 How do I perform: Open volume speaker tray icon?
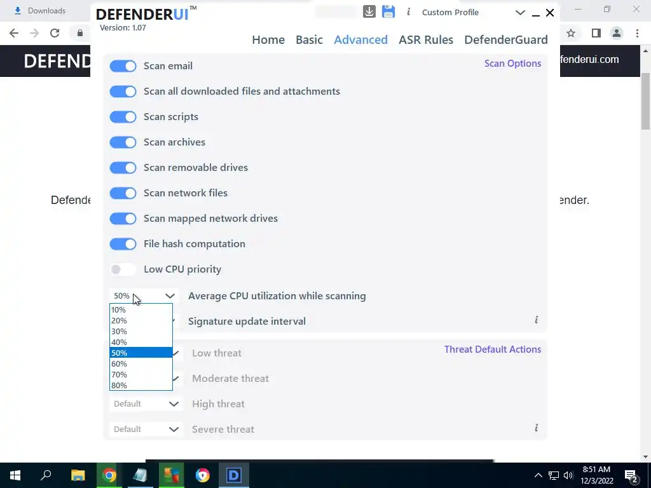[x=568, y=475]
